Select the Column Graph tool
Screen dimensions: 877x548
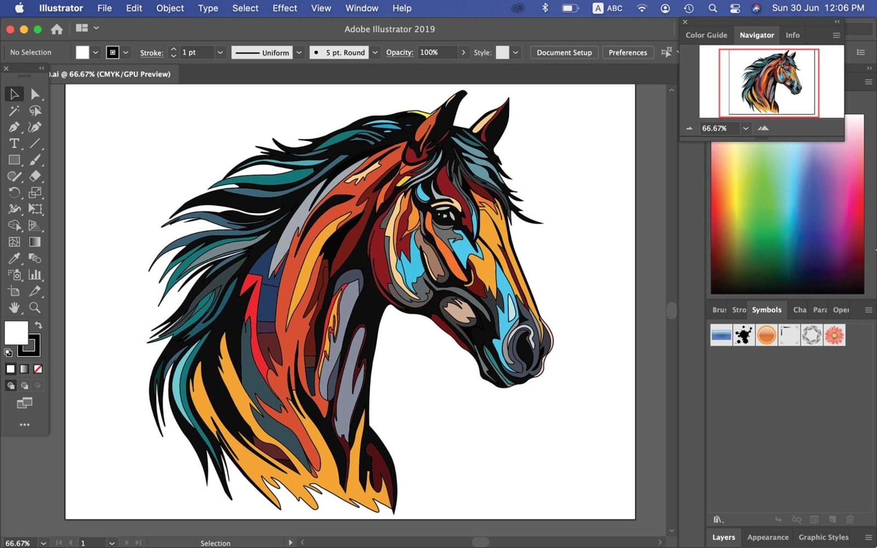(35, 275)
